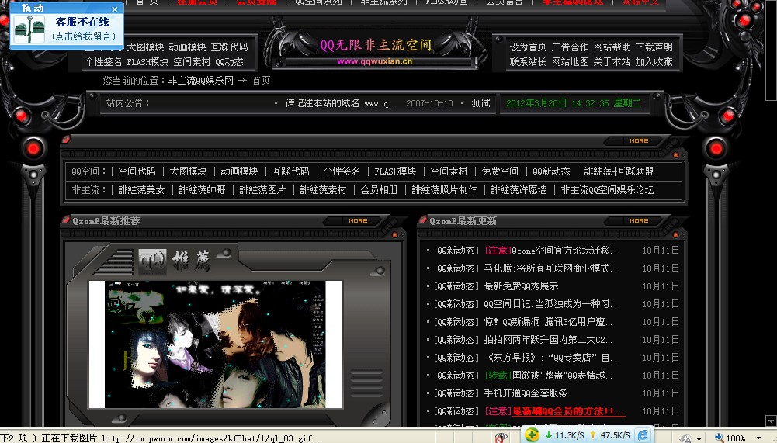The image size is (777, 443).
Task: Open 空间代码 in QQ空间 nav row
Action: 137,171
